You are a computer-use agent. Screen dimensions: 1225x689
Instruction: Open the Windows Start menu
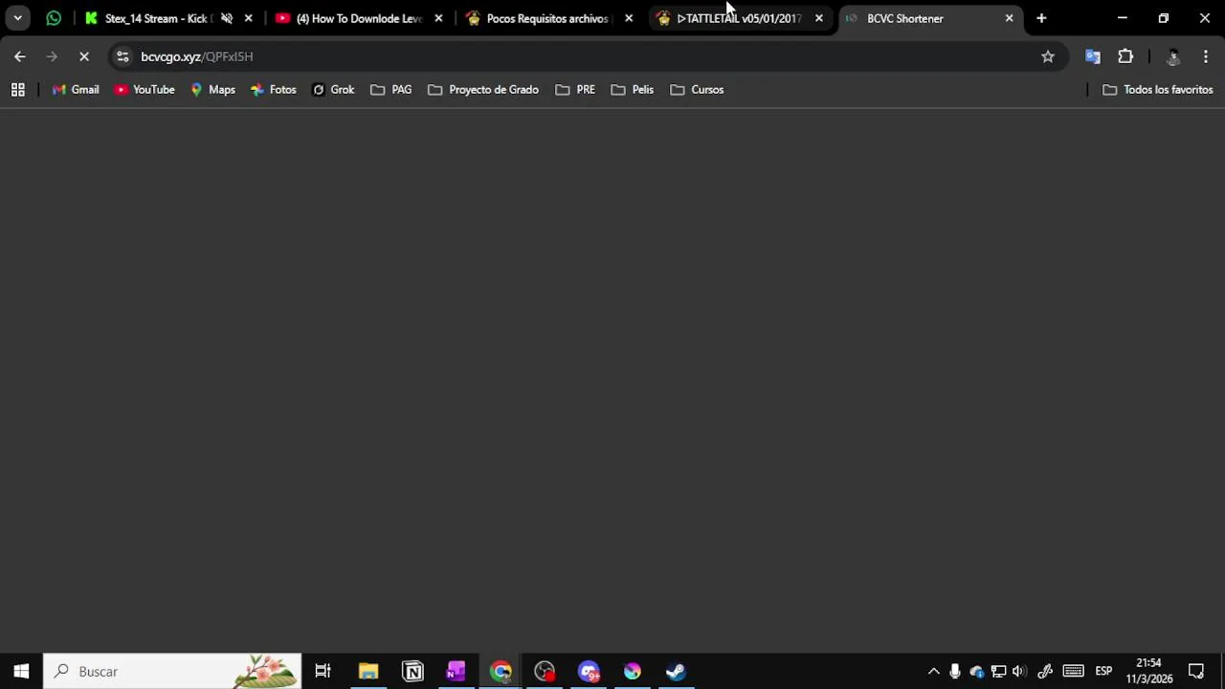click(21, 671)
